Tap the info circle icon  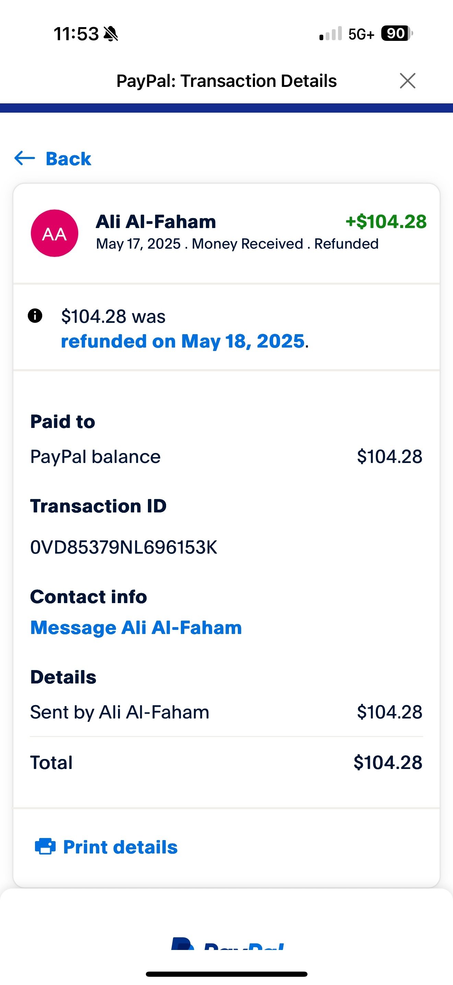(35, 316)
